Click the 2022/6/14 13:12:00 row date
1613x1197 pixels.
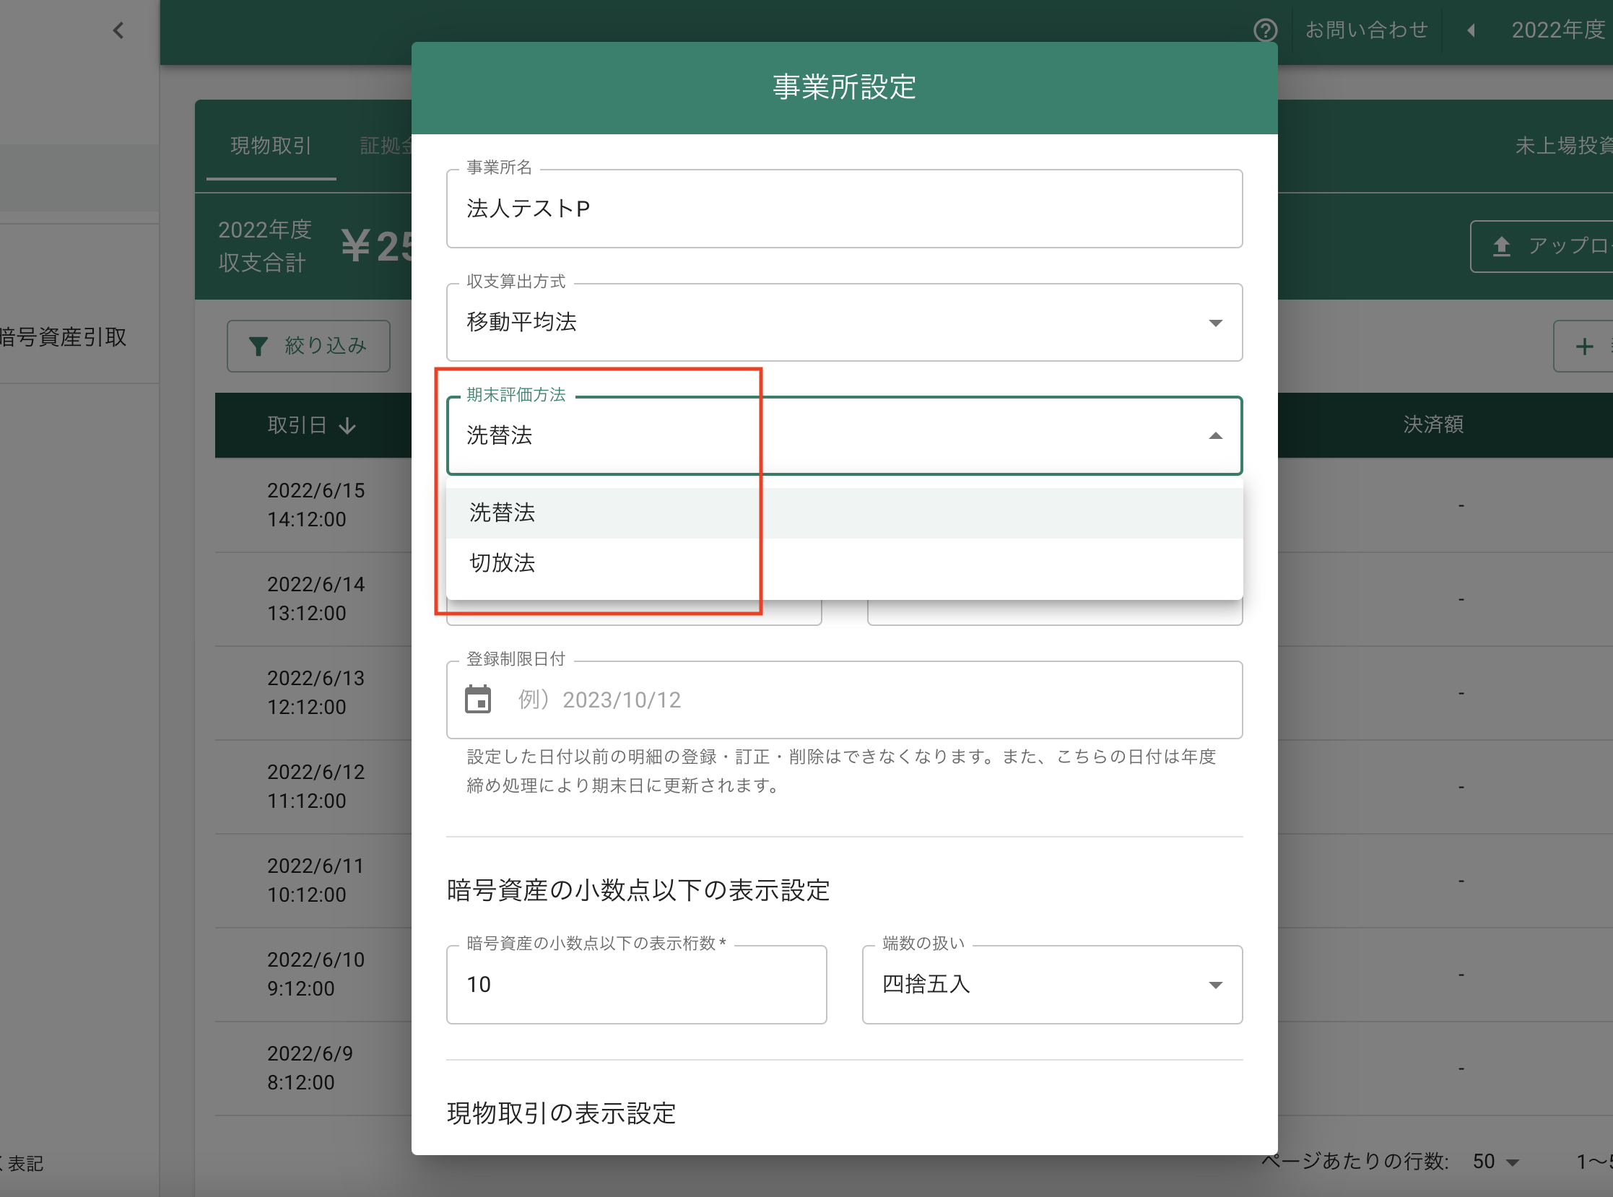click(x=316, y=599)
